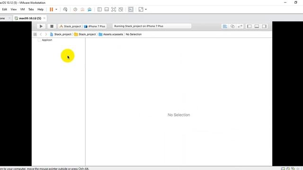Open the VMware snapshot manager
The height and width of the screenshot is (170, 303).
(x=89, y=9)
